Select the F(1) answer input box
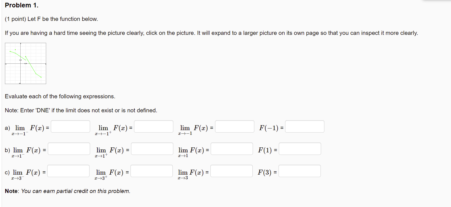451x207 pixels. point(300,149)
